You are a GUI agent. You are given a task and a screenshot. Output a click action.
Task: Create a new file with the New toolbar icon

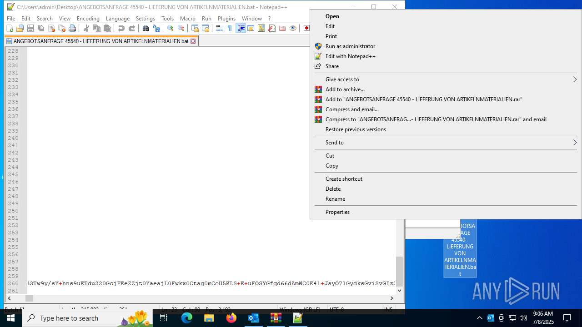click(10, 28)
